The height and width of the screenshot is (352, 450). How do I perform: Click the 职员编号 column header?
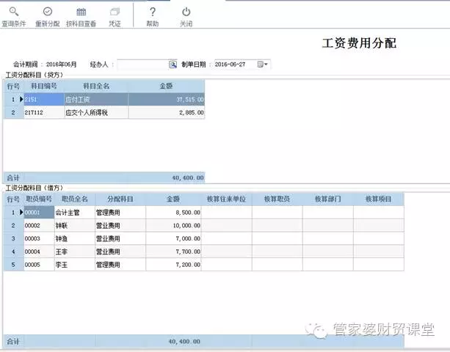point(39,199)
